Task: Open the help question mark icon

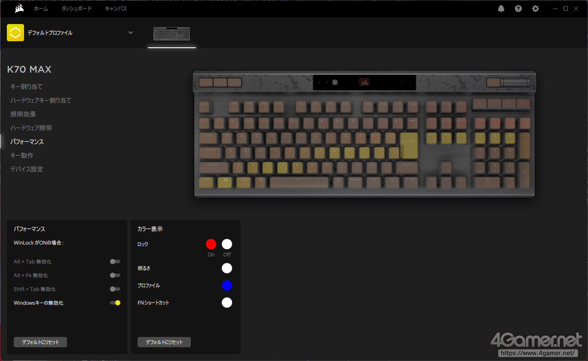Action: (518, 9)
